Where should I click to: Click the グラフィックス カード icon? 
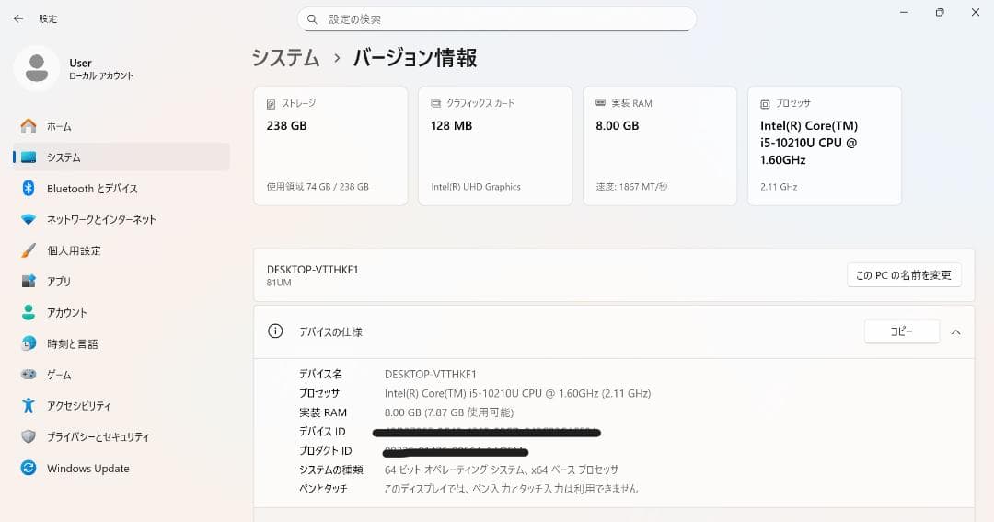click(x=435, y=103)
